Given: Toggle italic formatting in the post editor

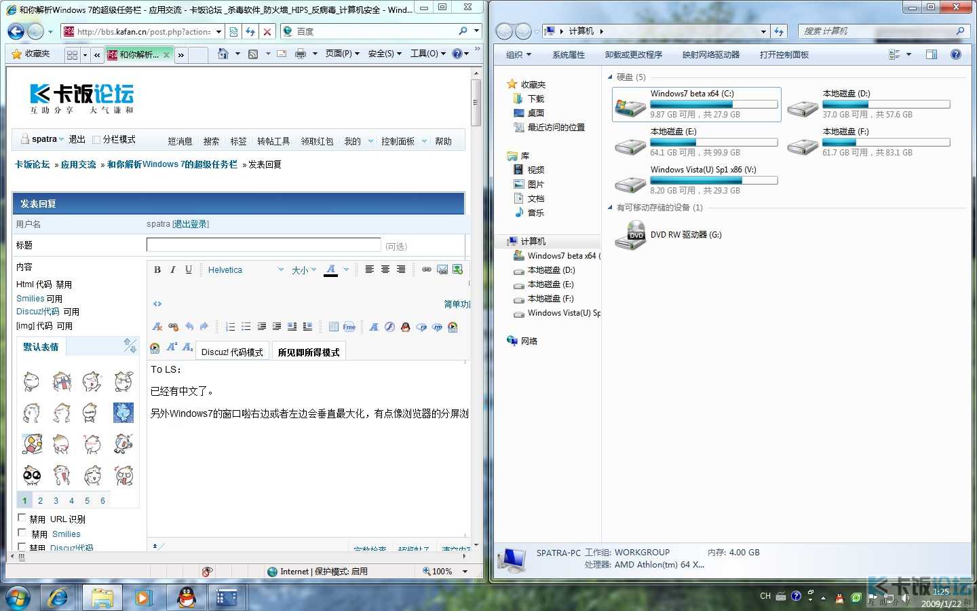Looking at the screenshot, I should (173, 270).
